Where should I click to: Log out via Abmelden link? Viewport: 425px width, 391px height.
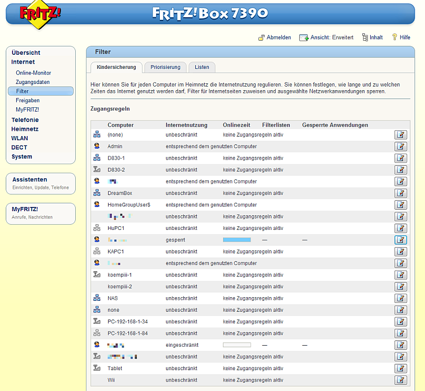point(275,38)
